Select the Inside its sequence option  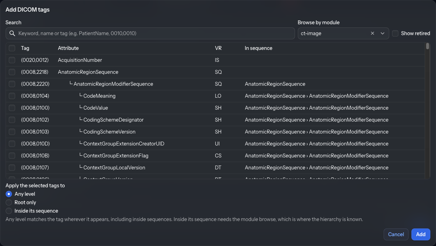click(9, 211)
